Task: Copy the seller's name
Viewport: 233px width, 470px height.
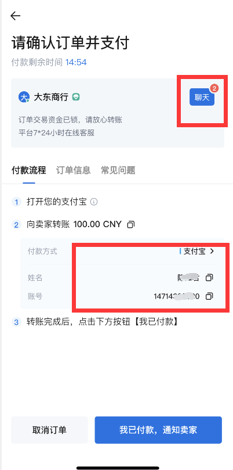Action: pyautogui.click(x=209, y=278)
